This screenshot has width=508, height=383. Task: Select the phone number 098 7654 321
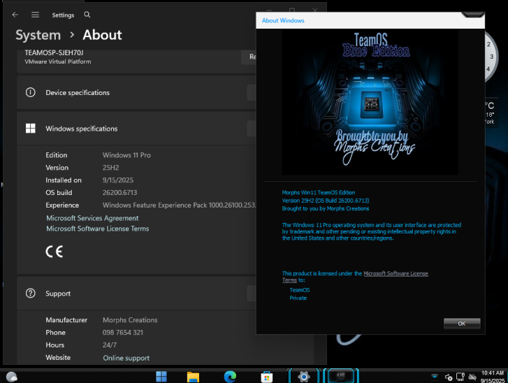[x=123, y=333]
